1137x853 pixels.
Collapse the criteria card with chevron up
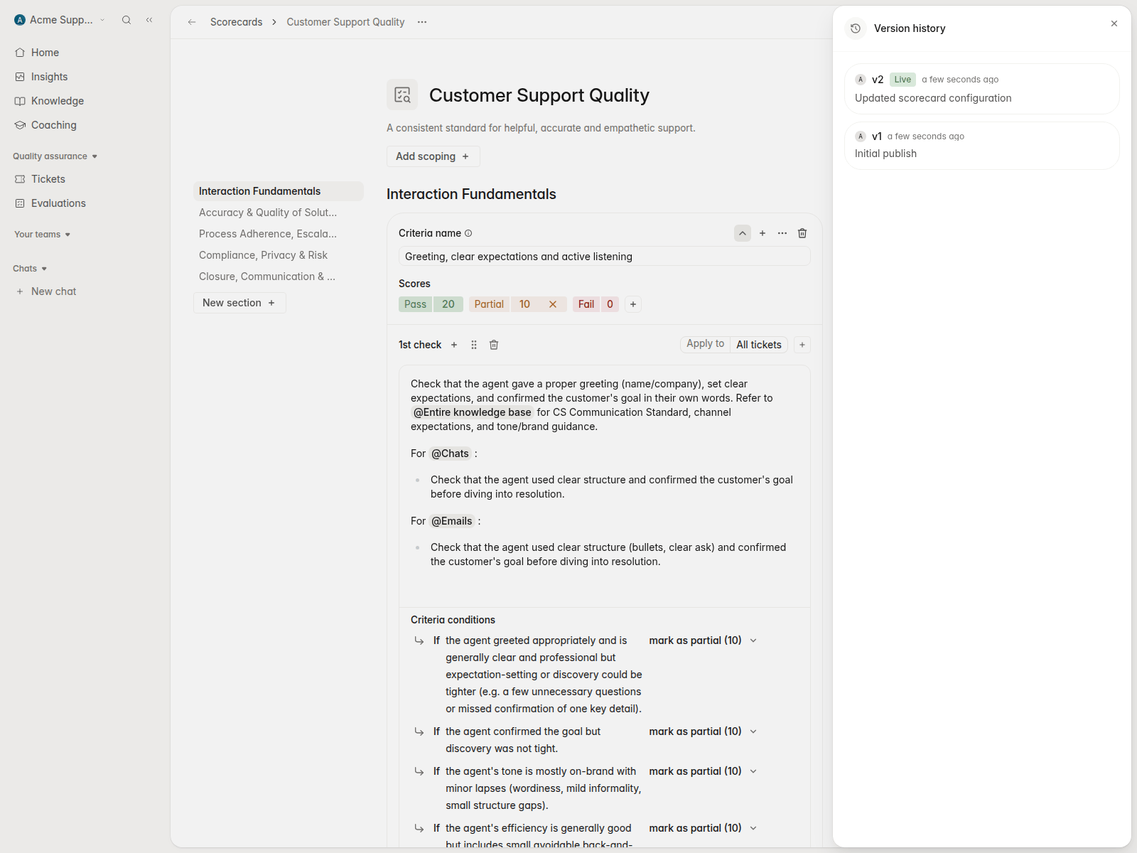pos(743,233)
